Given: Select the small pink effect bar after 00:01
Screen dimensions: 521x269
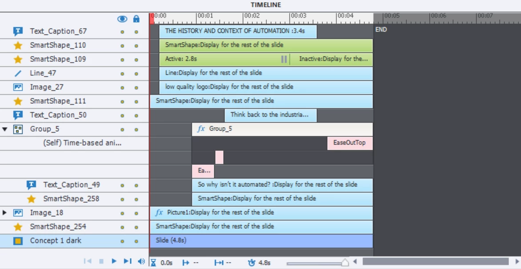Looking at the screenshot, I should tap(219, 157).
